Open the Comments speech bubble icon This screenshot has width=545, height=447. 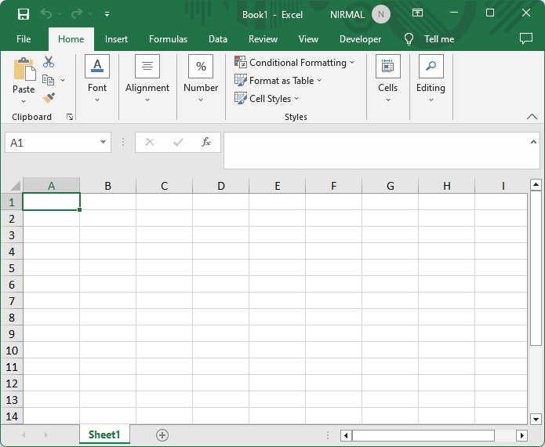(x=526, y=38)
